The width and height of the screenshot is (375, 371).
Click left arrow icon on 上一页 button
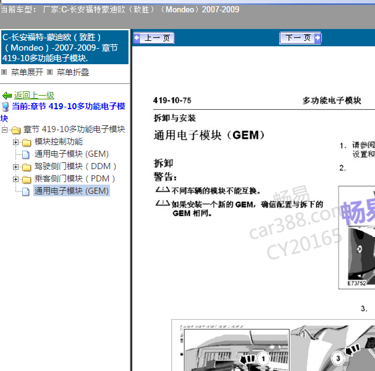(x=137, y=38)
